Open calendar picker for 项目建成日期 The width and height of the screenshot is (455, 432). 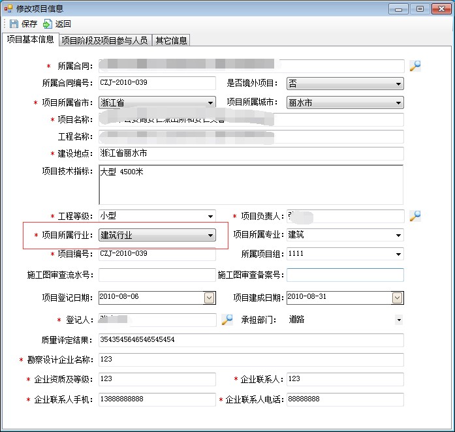pos(397,298)
